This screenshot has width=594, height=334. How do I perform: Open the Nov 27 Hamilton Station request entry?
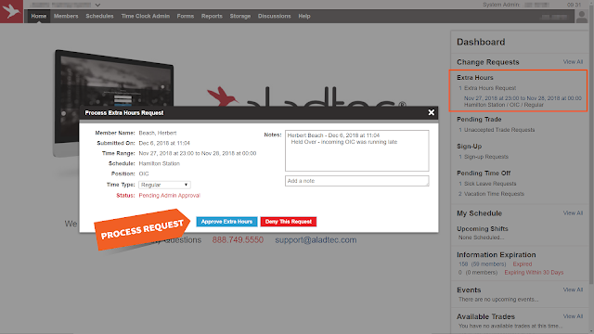coord(523,101)
